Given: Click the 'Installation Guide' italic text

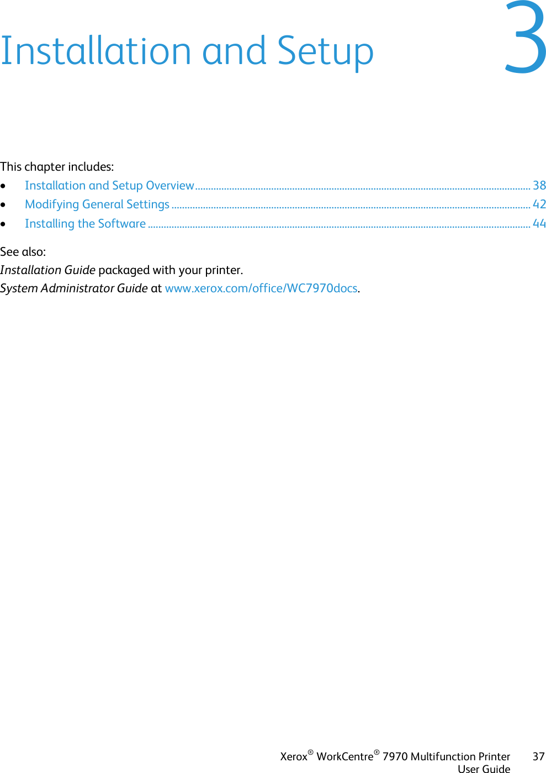Looking at the screenshot, I should point(47,270).
